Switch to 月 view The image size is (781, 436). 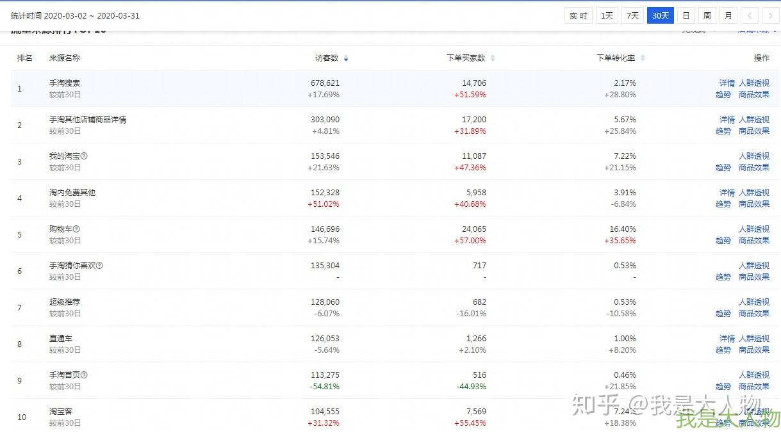pyautogui.click(x=728, y=15)
